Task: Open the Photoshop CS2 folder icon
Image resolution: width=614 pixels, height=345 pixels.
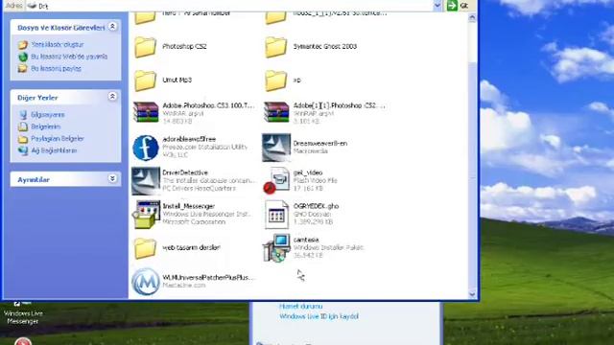Action: [146, 47]
